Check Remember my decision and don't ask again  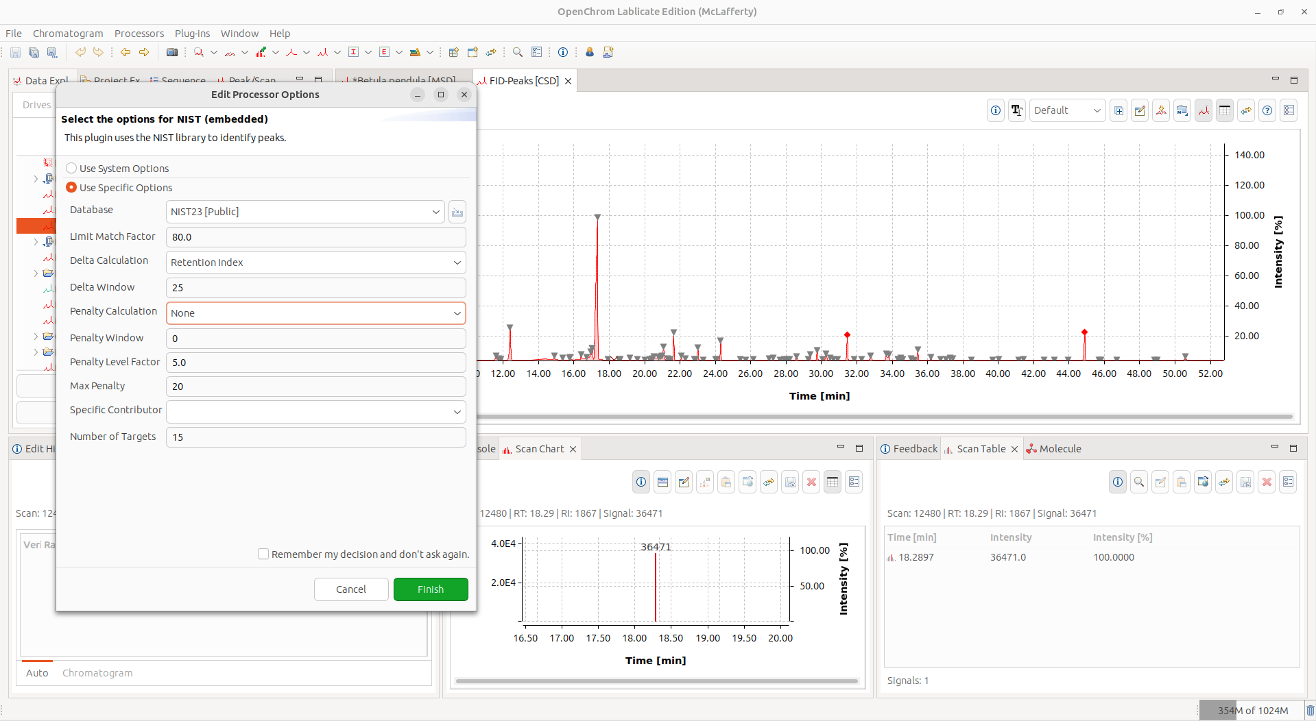[263, 554]
